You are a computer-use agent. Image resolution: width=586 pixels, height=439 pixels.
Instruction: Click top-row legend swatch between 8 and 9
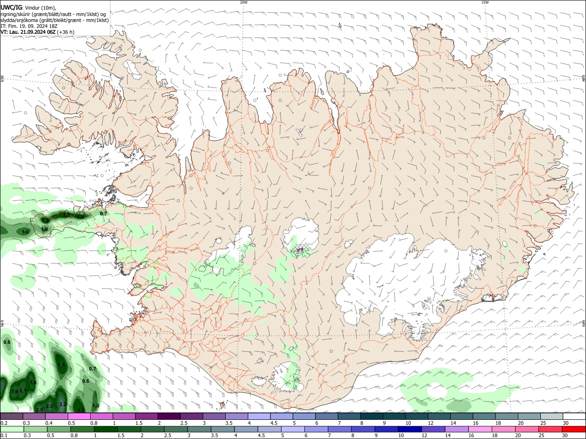(x=371, y=417)
